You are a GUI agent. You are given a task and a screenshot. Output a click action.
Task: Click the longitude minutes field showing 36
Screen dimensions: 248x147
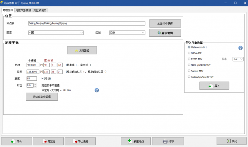(54, 72)
